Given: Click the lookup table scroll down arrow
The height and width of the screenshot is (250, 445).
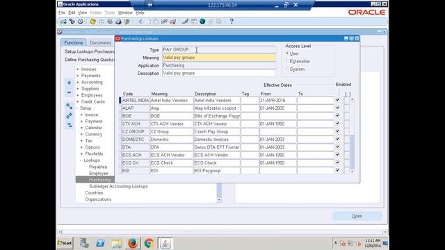Looking at the screenshot, I should 353,172.
